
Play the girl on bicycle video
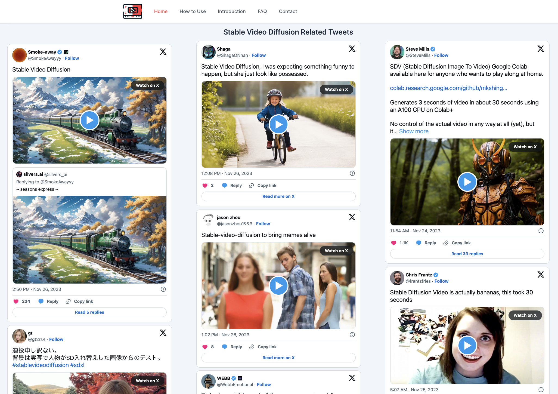[x=278, y=124]
